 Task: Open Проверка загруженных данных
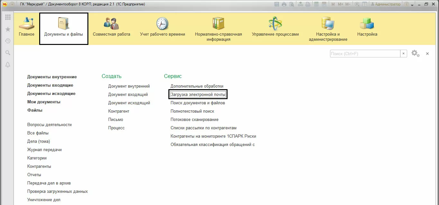(58, 192)
